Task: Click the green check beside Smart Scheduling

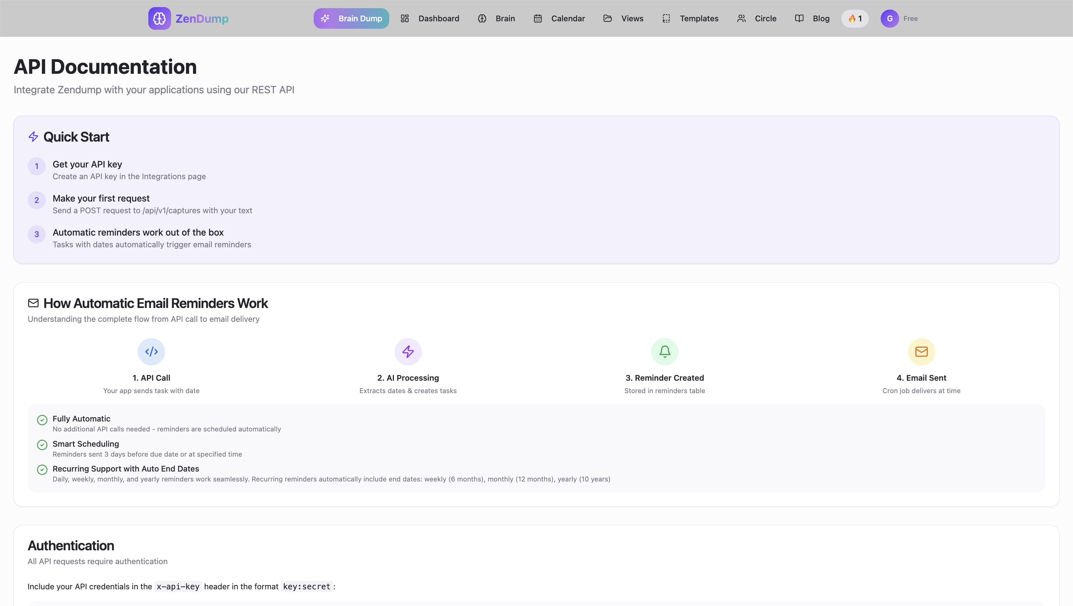Action: [42, 445]
